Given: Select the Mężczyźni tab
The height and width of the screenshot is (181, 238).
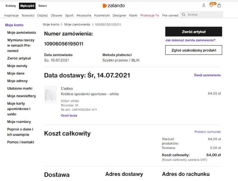Looking at the screenshot, I should coord(27,6).
